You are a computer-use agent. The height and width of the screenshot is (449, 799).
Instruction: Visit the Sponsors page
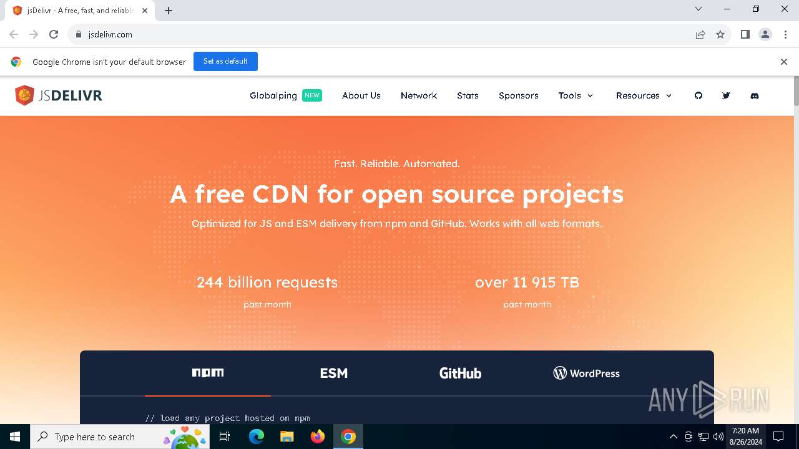coord(519,95)
